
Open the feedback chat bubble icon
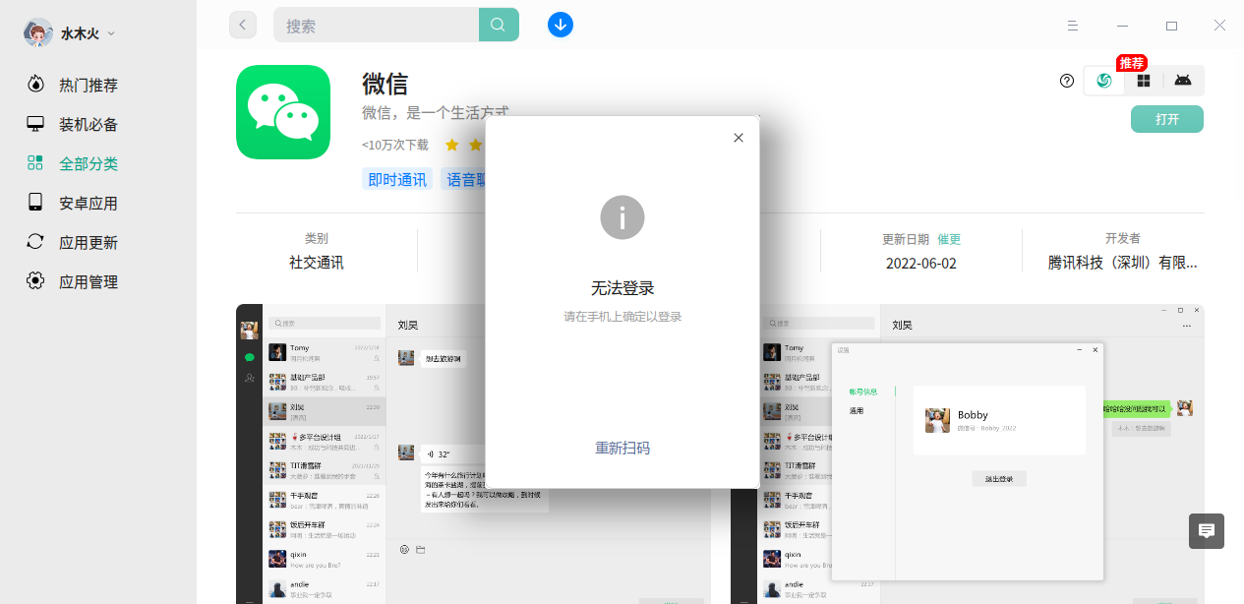(x=1206, y=531)
